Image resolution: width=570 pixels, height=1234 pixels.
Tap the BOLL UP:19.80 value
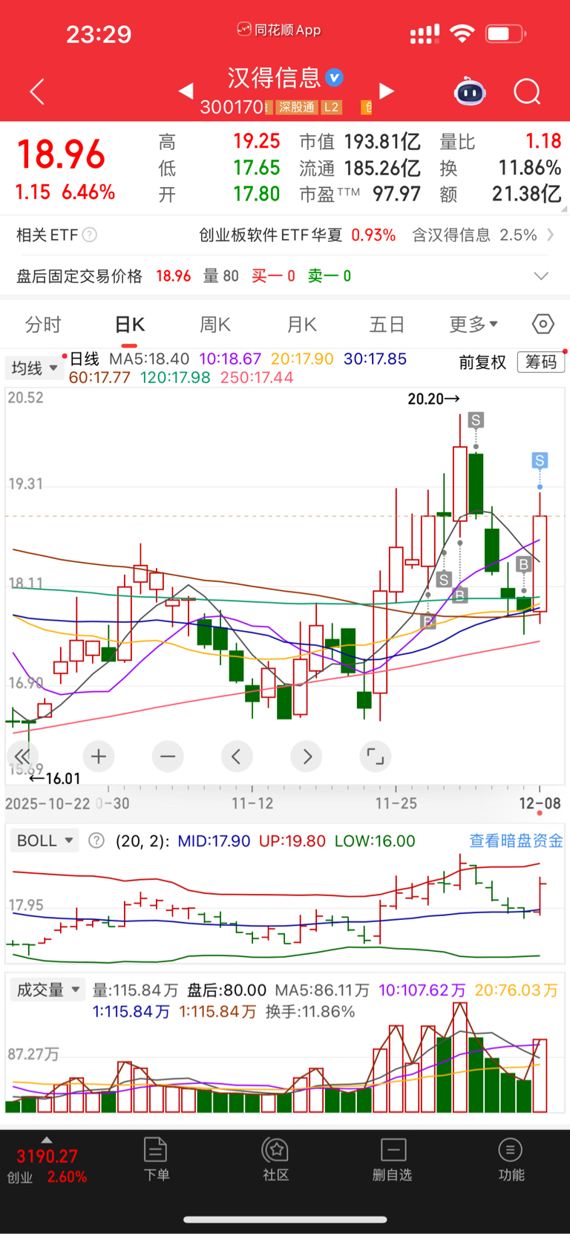click(292, 841)
